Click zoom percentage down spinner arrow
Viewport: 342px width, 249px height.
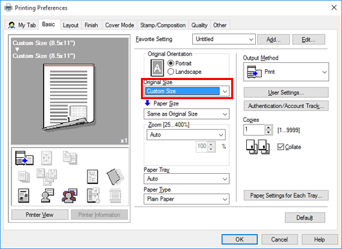211,149
